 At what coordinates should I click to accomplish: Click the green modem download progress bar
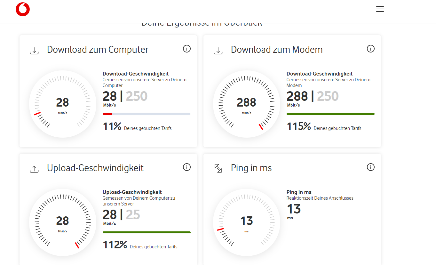point(330,114)
